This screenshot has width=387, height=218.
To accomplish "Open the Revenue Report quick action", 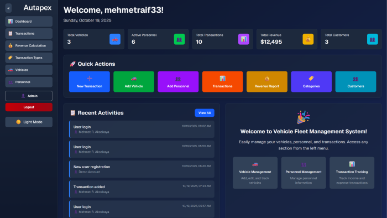I will pyautogui.click(x=267, y=82).
